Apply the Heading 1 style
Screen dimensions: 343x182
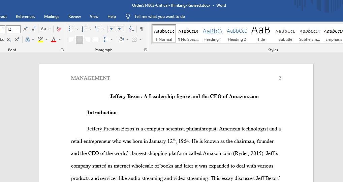coord(212,34)
